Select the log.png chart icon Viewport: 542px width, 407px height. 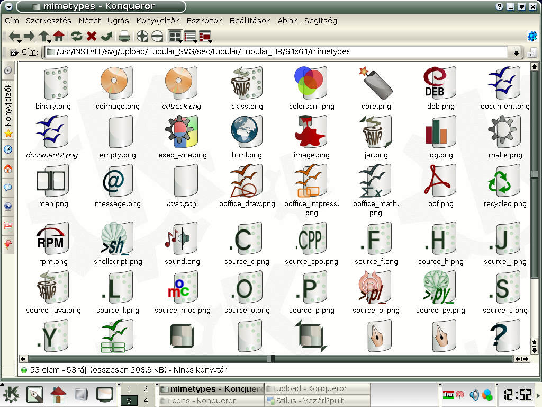pos(441,137)
